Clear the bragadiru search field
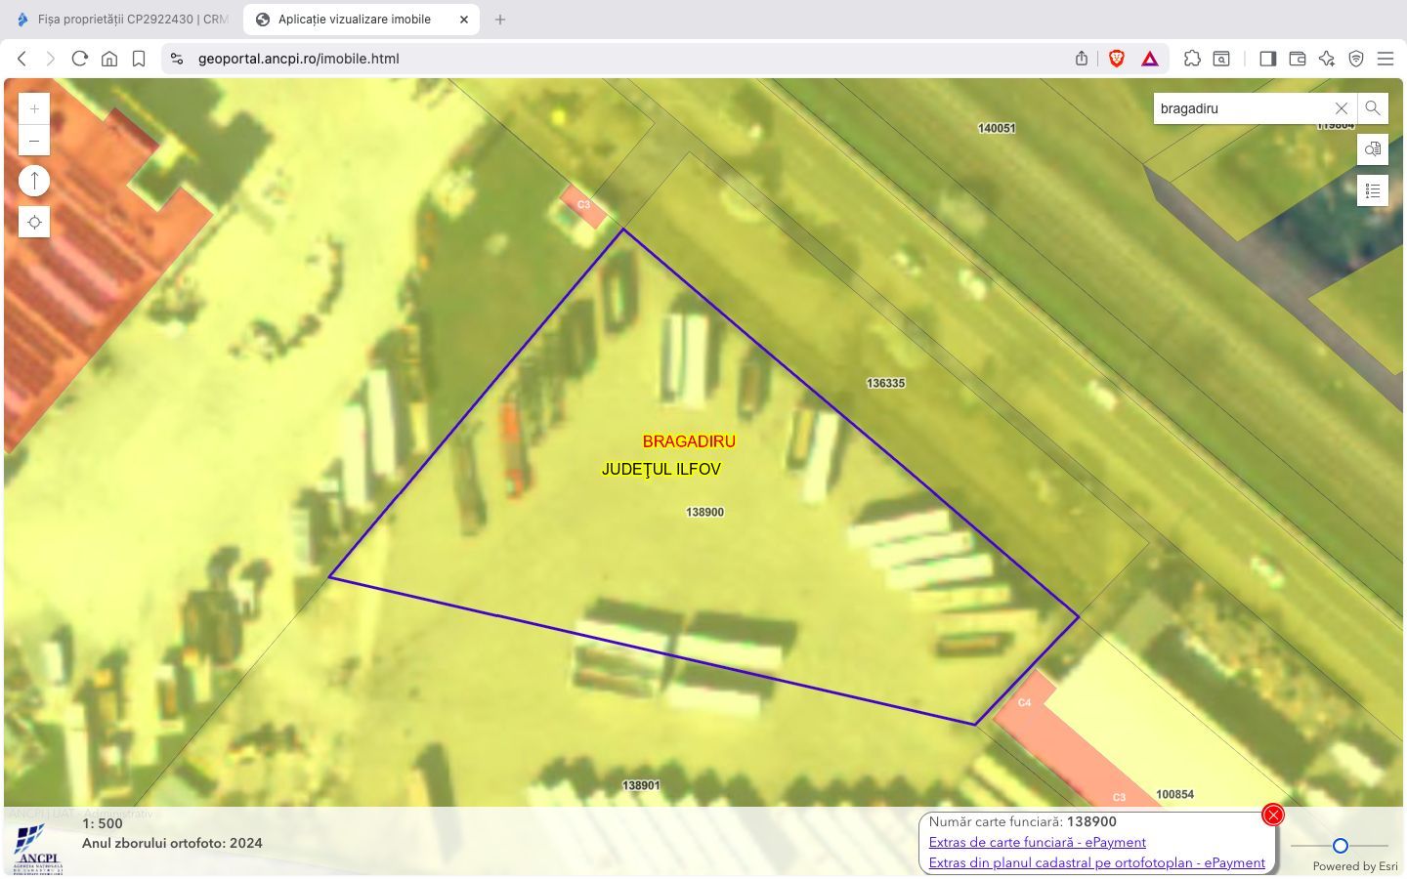Viewport: 1407px width, 879px height. [1340, 108]
